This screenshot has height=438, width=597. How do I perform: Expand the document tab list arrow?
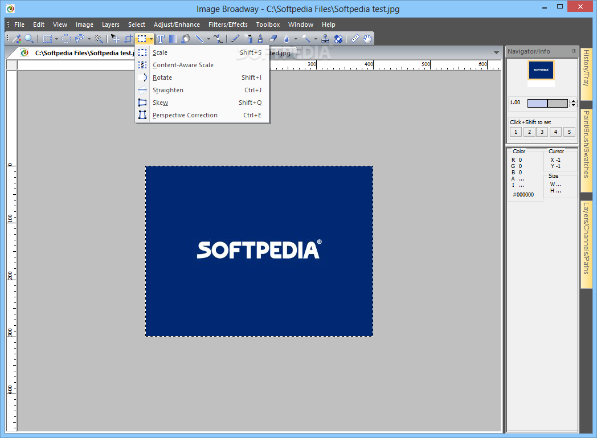click(x=496, y=52)
